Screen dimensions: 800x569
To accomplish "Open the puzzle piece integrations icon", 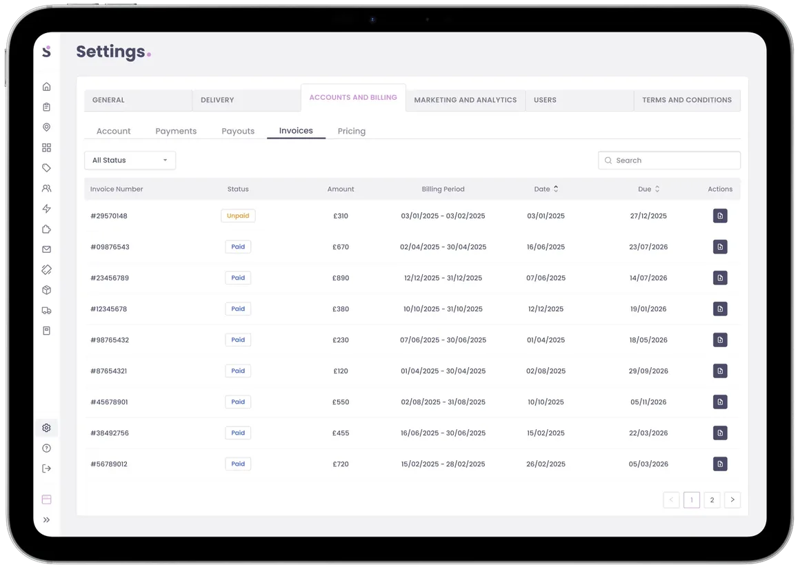I will (x=46, y=229).
